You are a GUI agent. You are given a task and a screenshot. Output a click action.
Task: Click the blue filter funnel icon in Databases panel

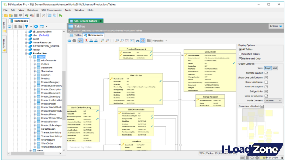pyautogui.click(x=27, y=27)
